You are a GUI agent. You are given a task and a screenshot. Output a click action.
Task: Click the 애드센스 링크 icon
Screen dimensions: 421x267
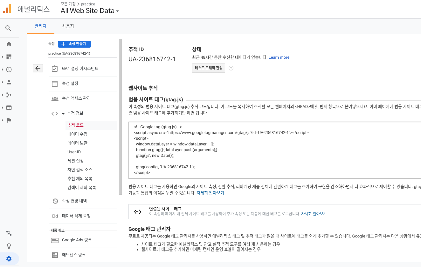[55, 255]
